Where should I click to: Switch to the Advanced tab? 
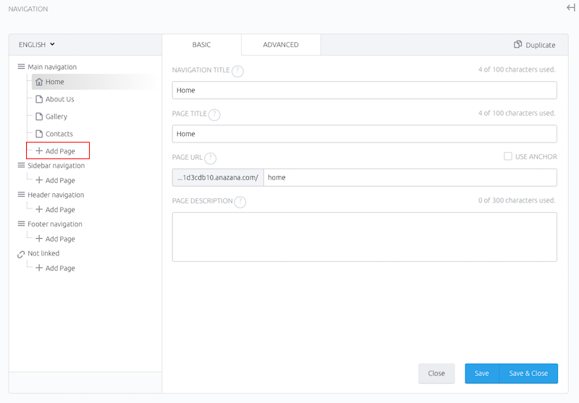(x=281, y=45)
